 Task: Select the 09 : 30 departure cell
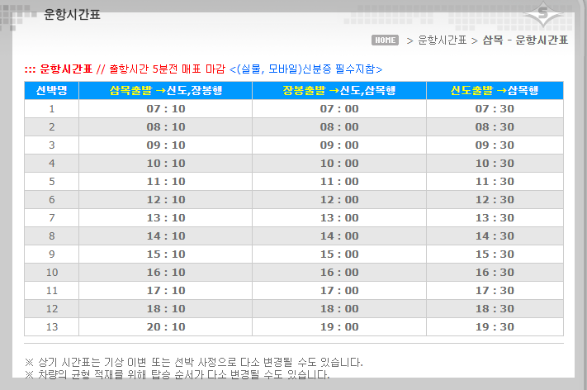point(495,145)
